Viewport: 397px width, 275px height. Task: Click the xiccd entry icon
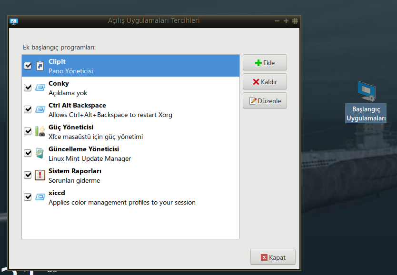coord(40,197)
